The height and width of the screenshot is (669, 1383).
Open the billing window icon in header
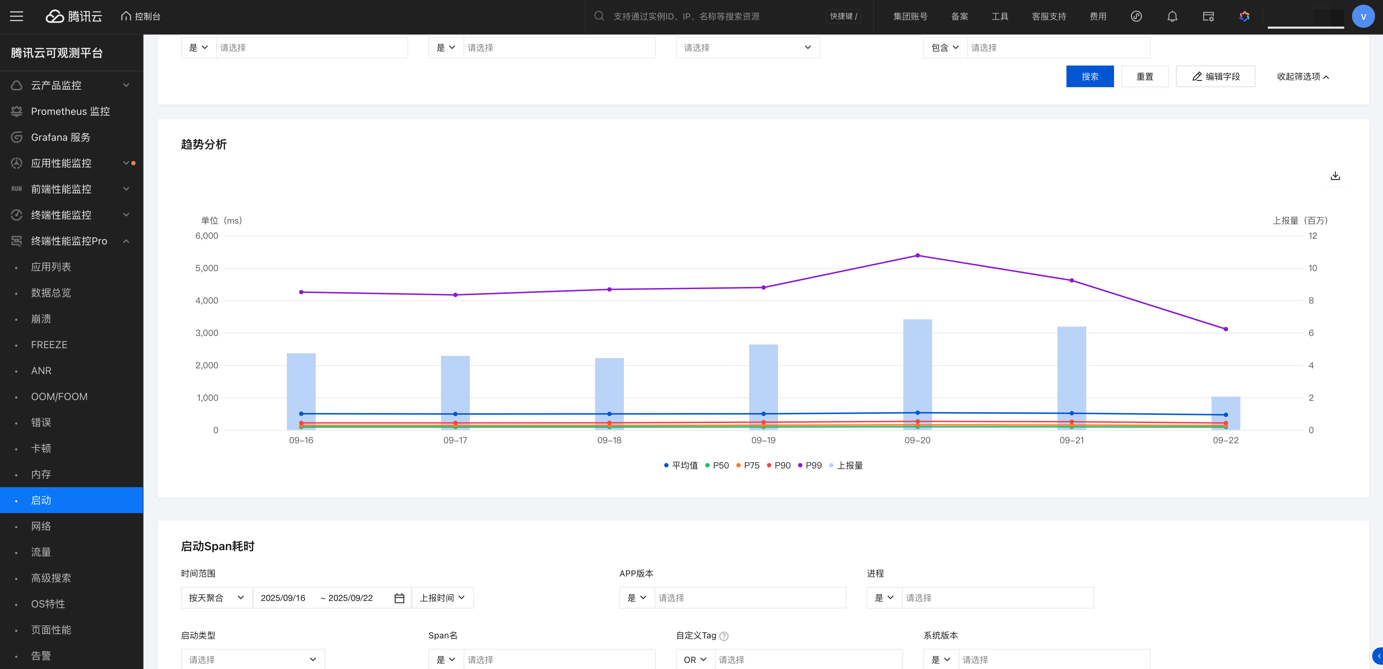coord(1208,16)
